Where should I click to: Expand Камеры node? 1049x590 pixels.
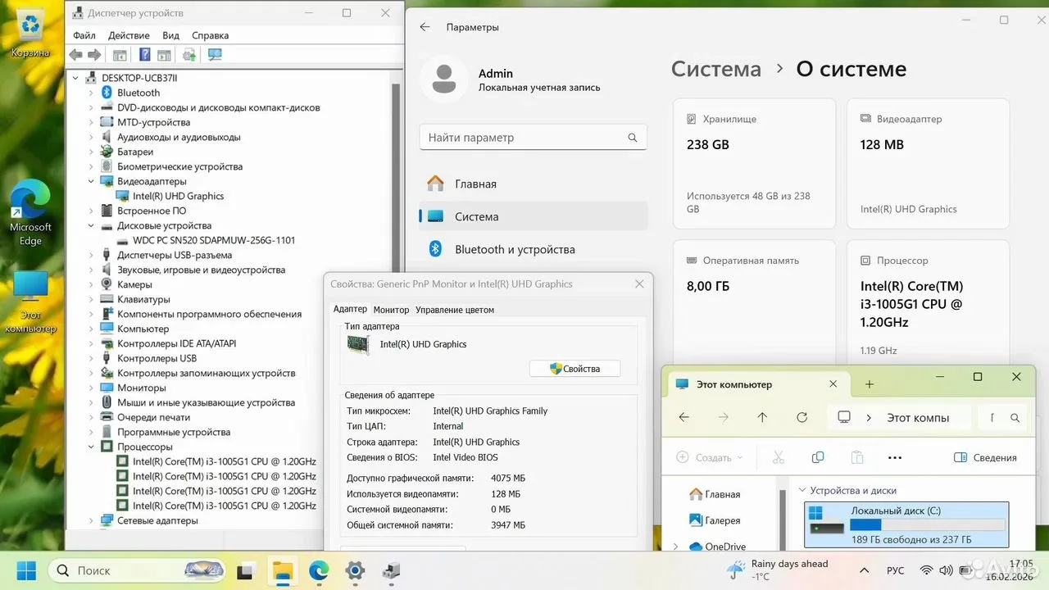point(91,284)
